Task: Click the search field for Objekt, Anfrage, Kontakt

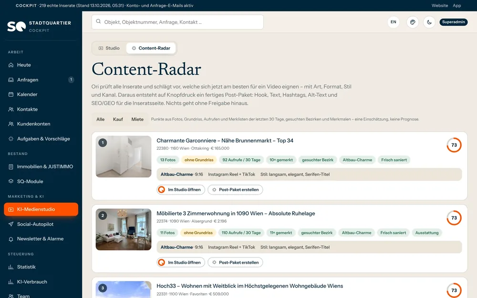Action: click(177, 22)
